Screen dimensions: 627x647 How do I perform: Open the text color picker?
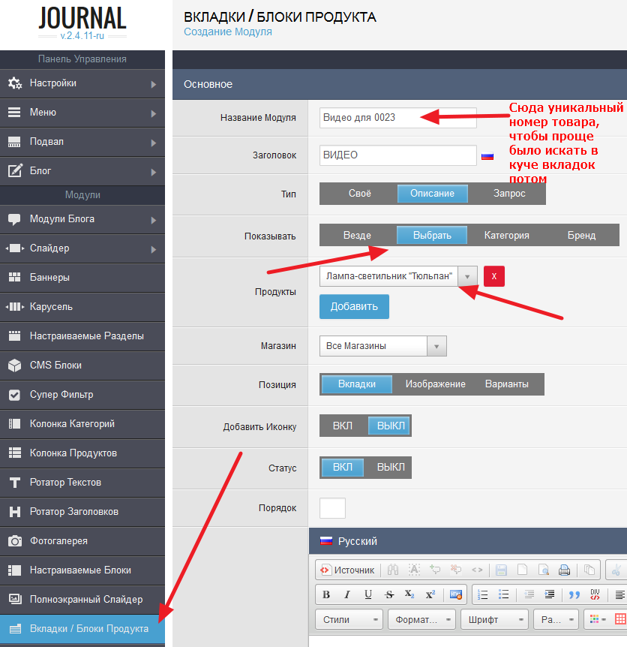(595, 620)
